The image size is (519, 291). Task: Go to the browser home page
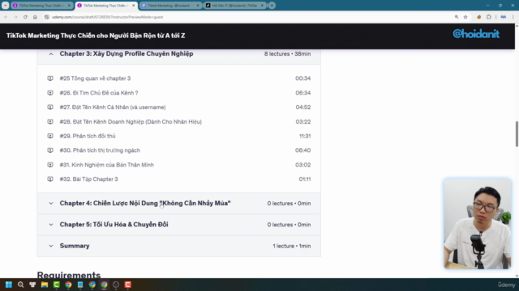pyautogui.click(x=35, y=17)
